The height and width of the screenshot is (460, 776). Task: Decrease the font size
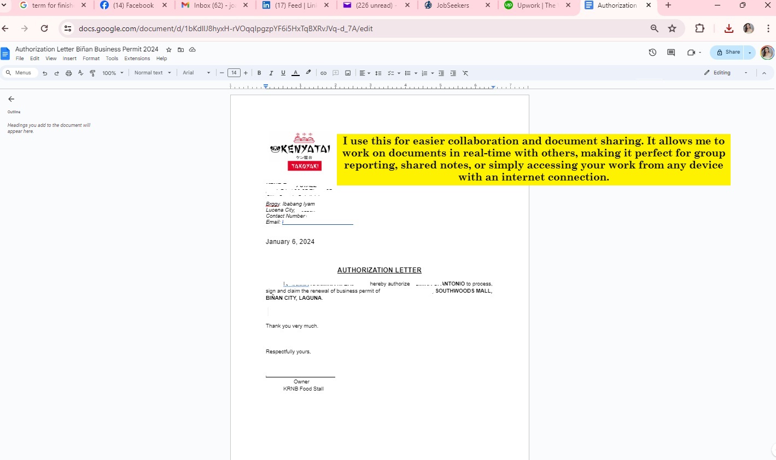pyautogui.click(x=222, y=73)
